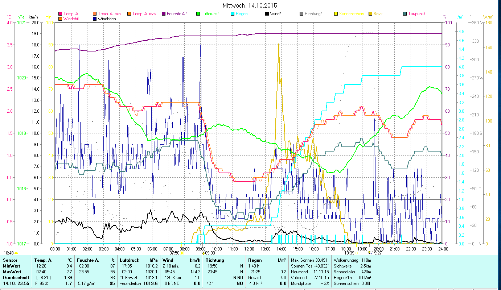Select the 'Richtung*' legend label
Viewport: 501px width, 290px height.
[x=313, y=14]
